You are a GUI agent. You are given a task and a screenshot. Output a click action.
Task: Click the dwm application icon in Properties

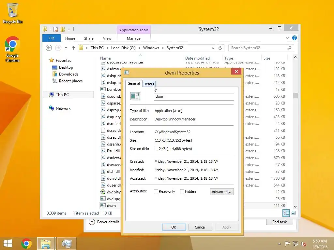tap(135, 96)
